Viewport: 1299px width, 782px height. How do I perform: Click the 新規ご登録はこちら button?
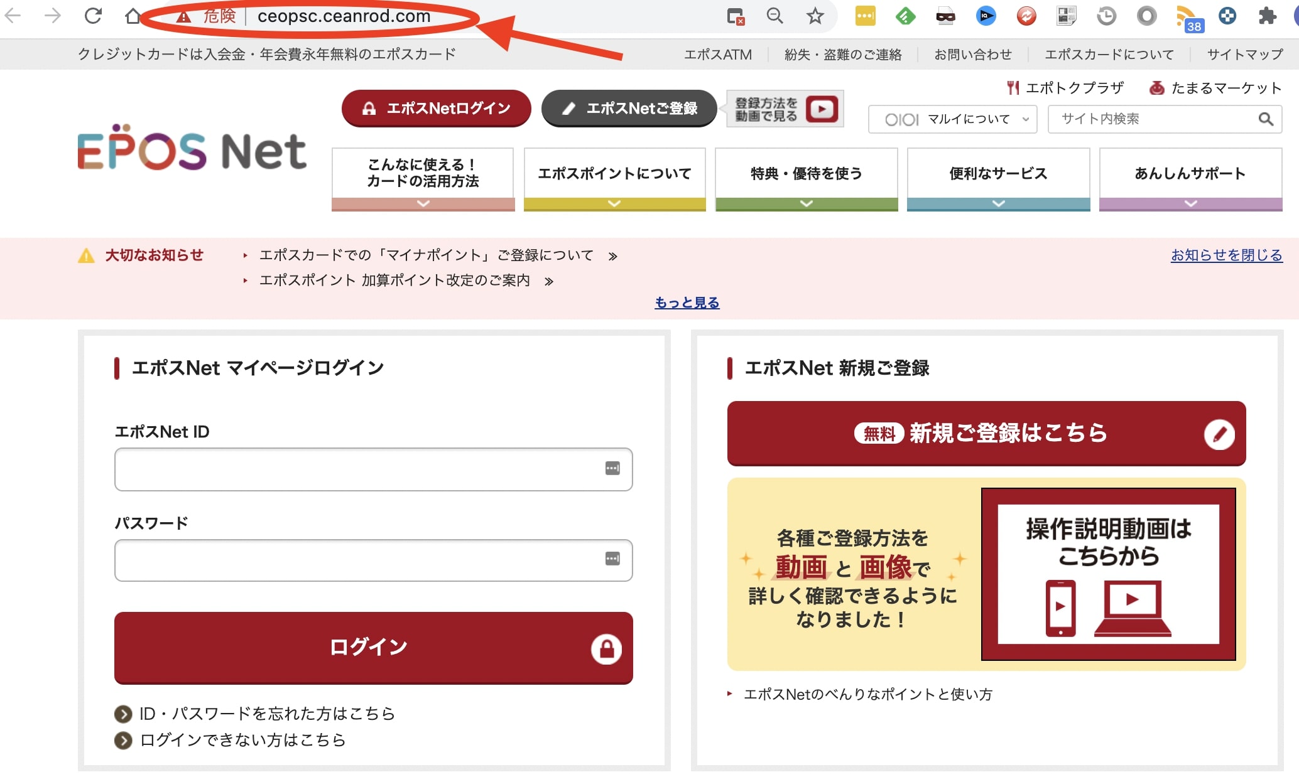point(986,433)
